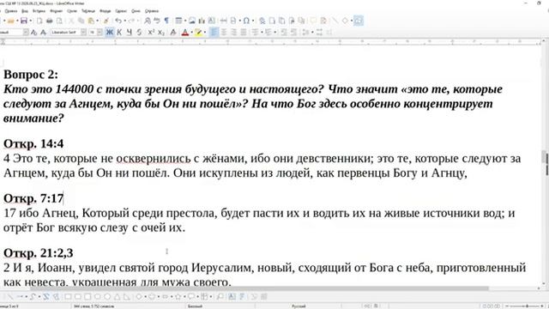The width and height of the screenshot is (549, 309).
Task: Click the Undo arrow icon
Action: coord(118,21)
